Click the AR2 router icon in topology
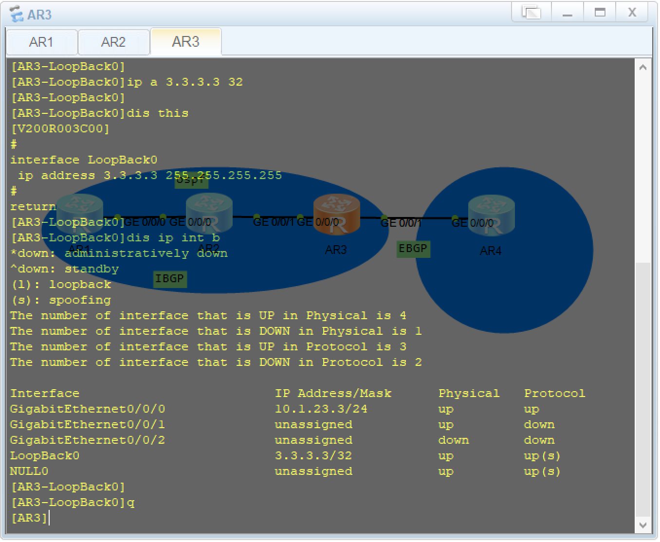This screenshot has width=660, height=542. pyautogui.click(x=209, y=213)
